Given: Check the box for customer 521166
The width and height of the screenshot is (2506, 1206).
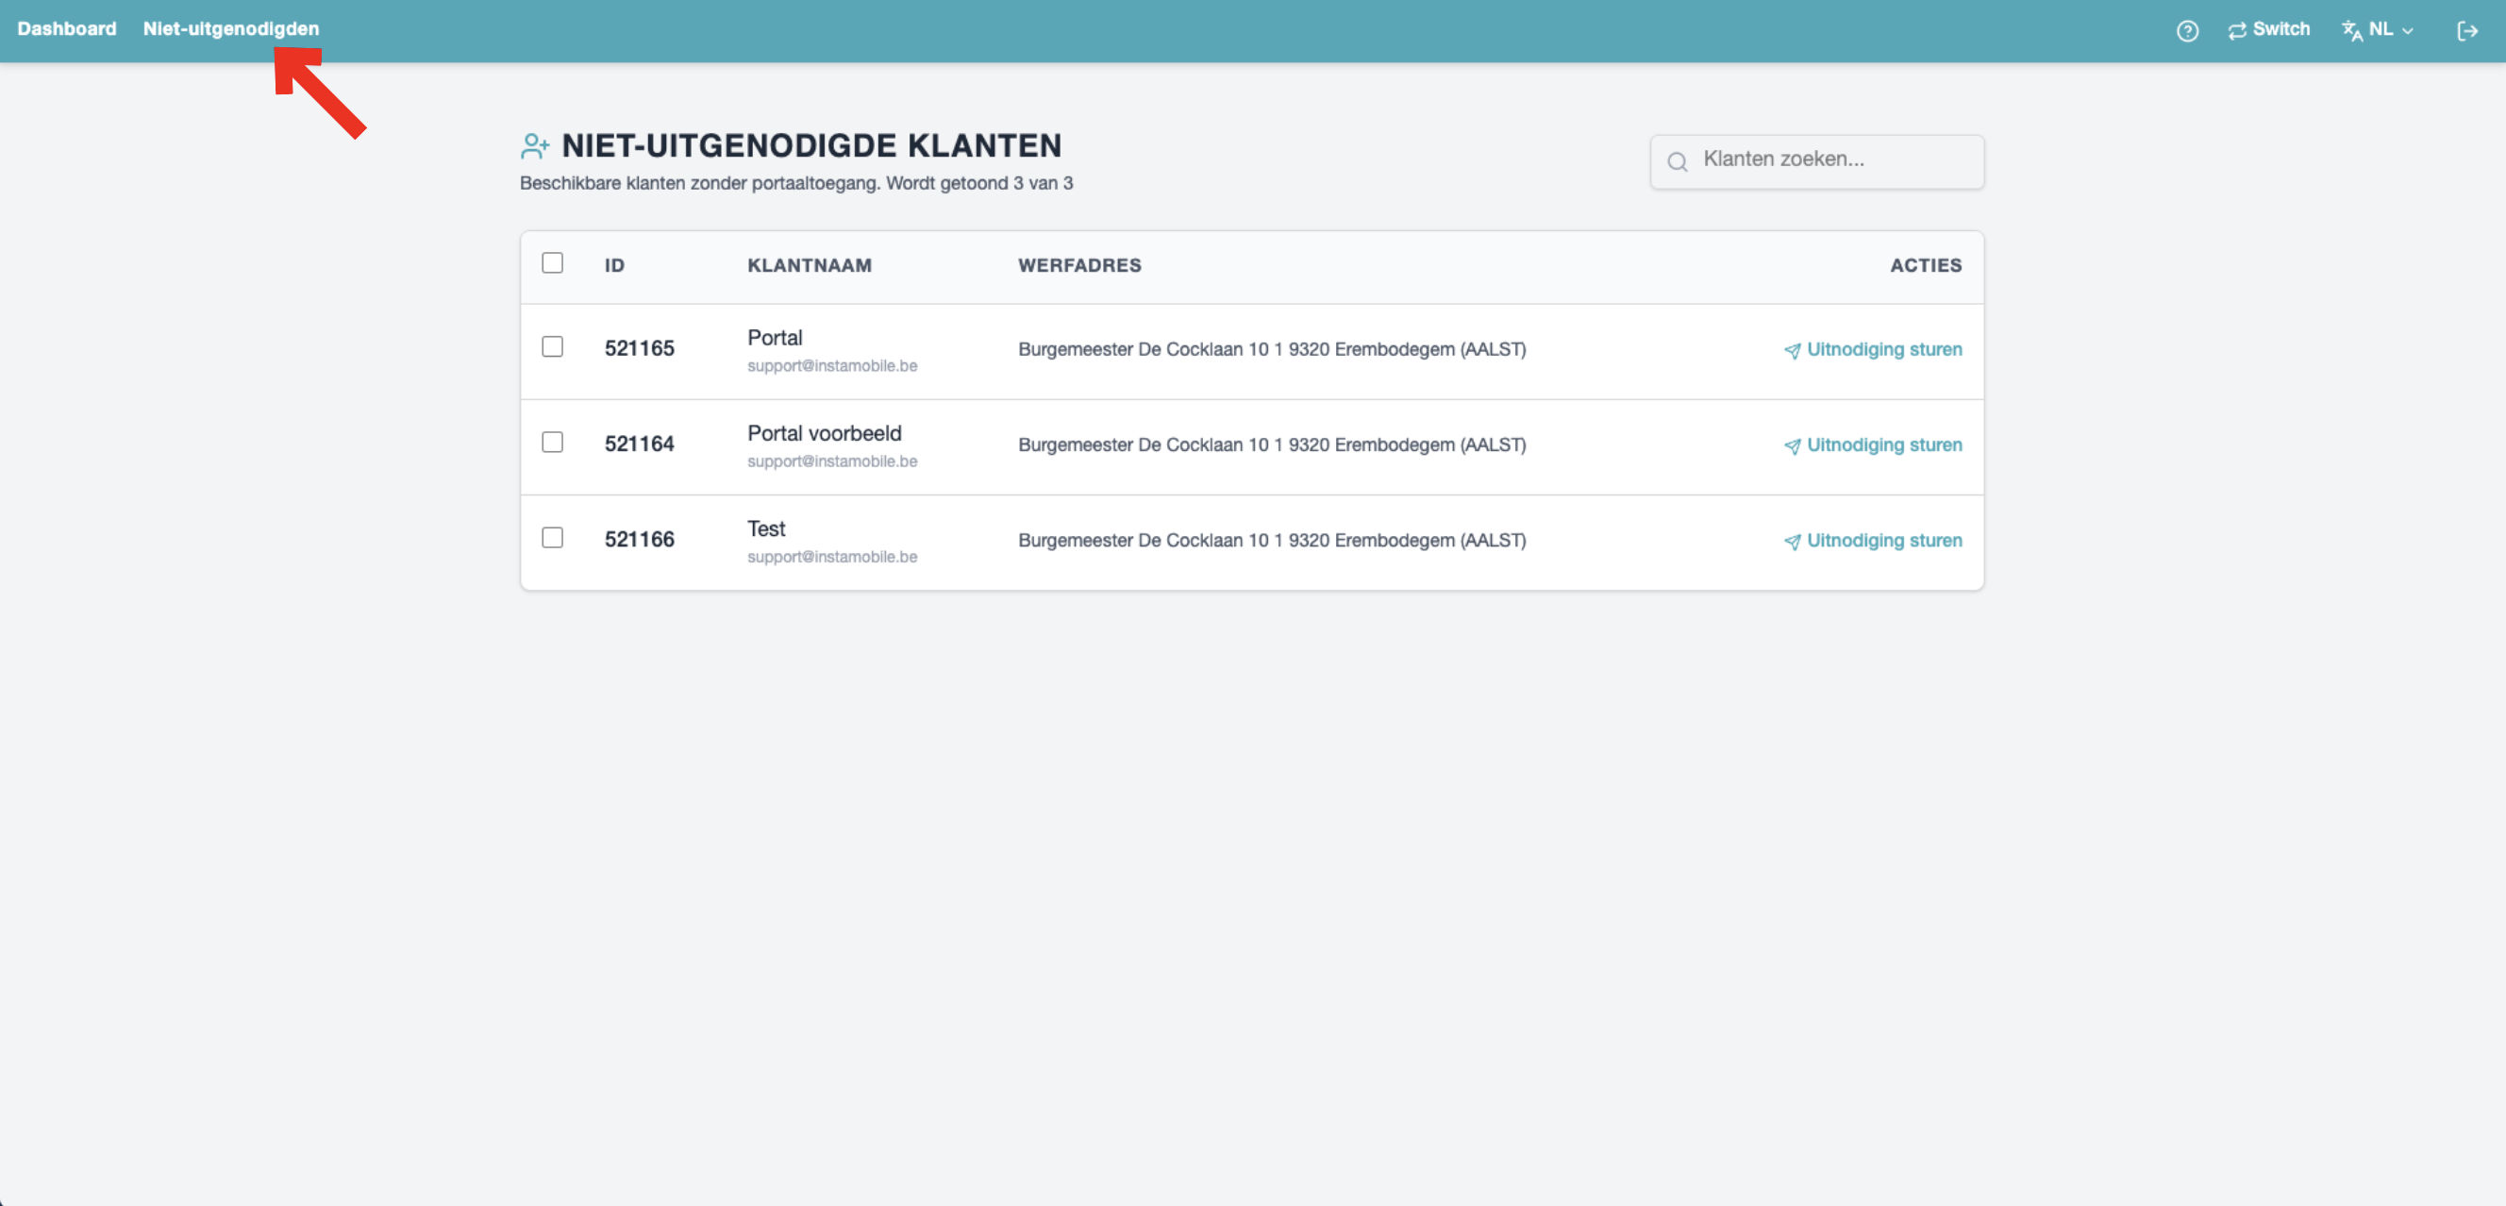Looking at the screenshot, I should (x=553, y=537).
